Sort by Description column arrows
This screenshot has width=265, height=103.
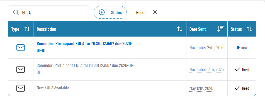point(180,29)
